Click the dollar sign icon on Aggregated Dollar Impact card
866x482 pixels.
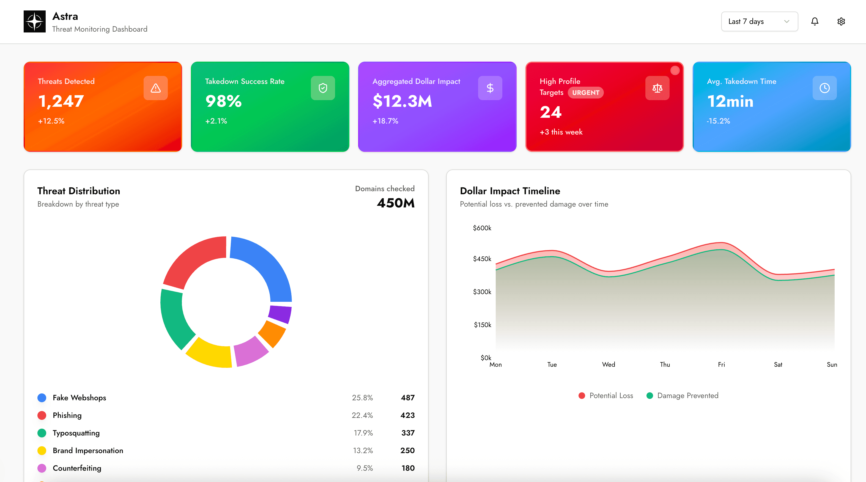[490, 88]
